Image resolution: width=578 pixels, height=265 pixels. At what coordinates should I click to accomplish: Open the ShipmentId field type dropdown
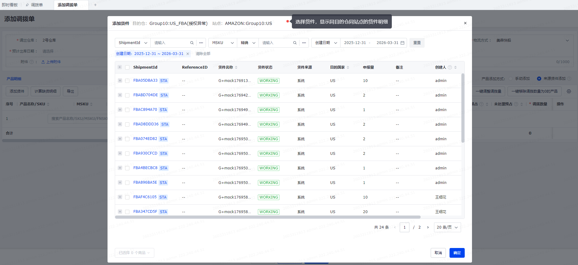133,43
